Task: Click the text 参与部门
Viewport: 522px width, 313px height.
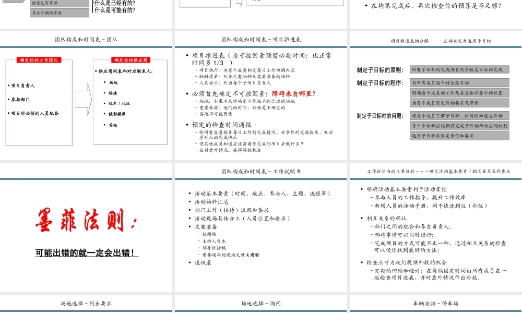Action: coord(20,100)
